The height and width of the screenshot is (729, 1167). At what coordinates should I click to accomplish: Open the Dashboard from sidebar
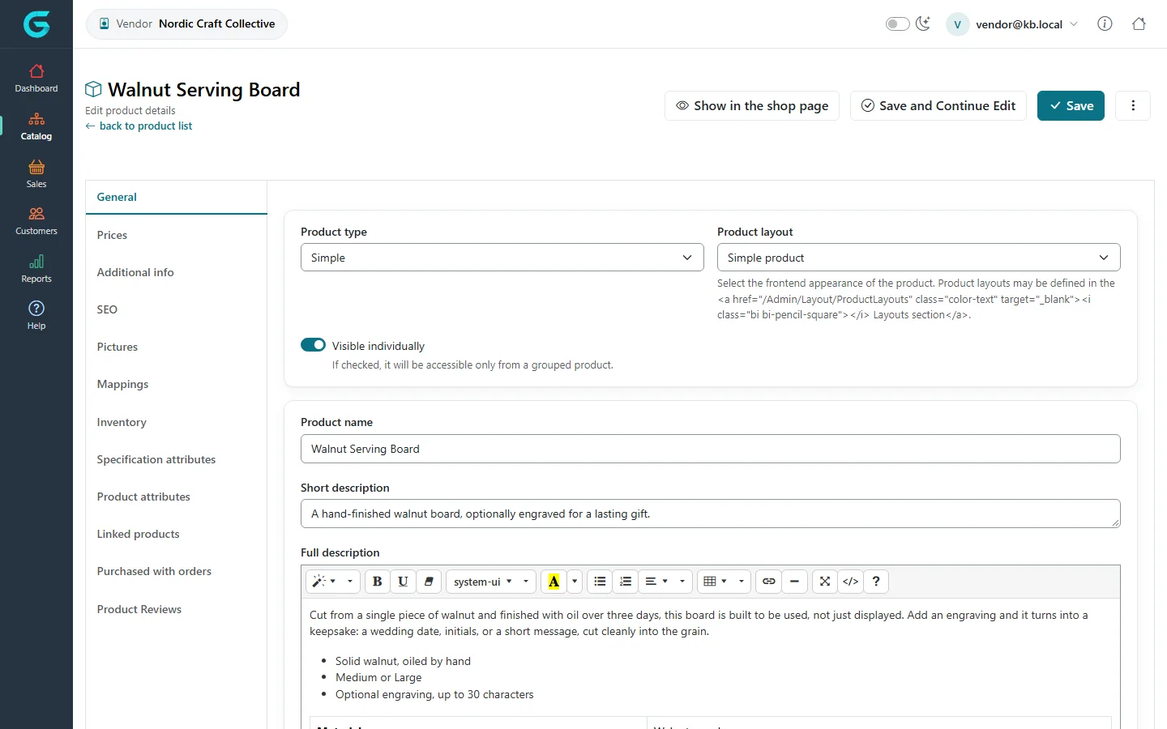tap(36, 79)
